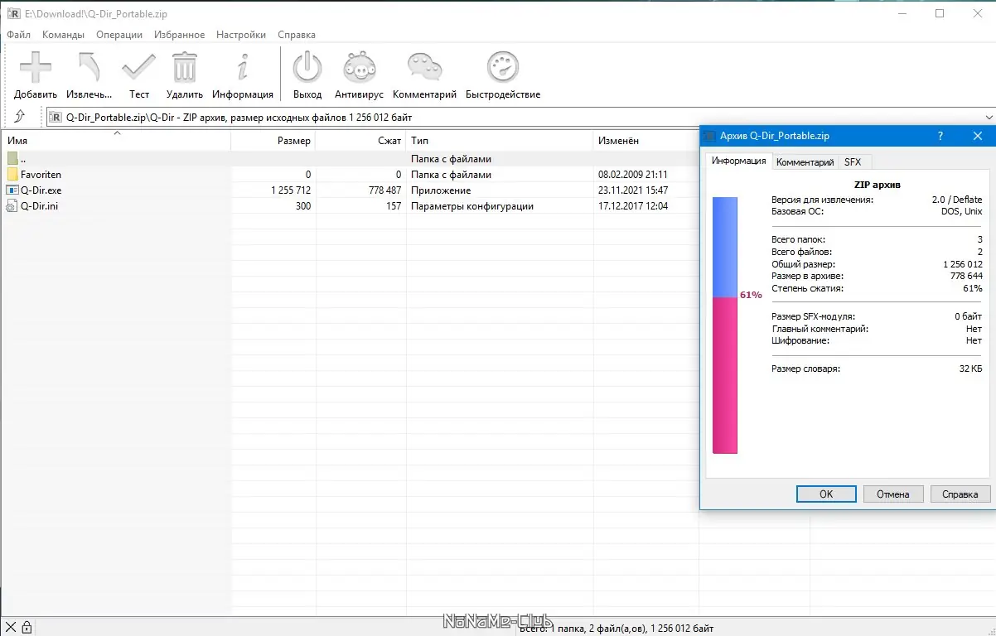
Task: Click the Справка button in dialog
Action: click(x=960, y=494)
